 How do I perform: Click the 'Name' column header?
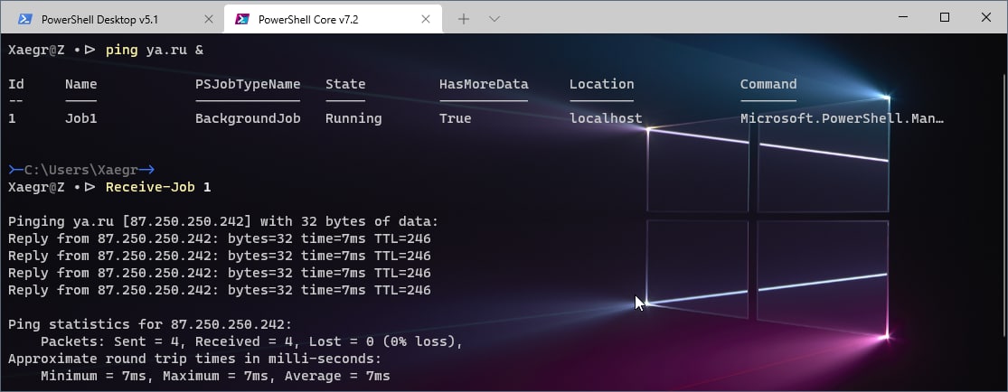coord(81,84)
